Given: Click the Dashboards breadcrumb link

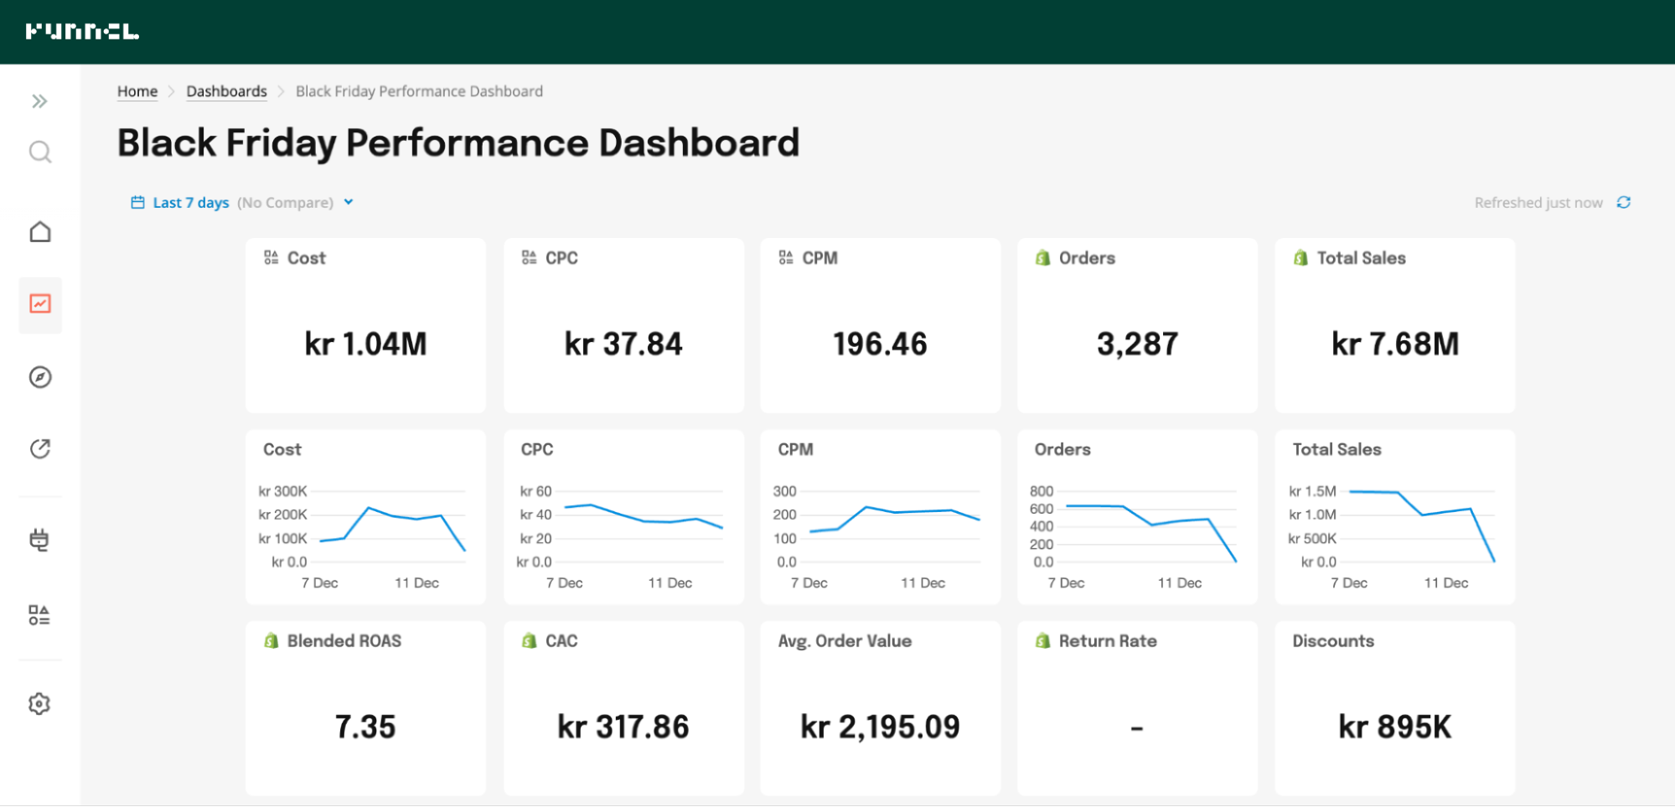Looking at the screenshot, I should (226, 91).
